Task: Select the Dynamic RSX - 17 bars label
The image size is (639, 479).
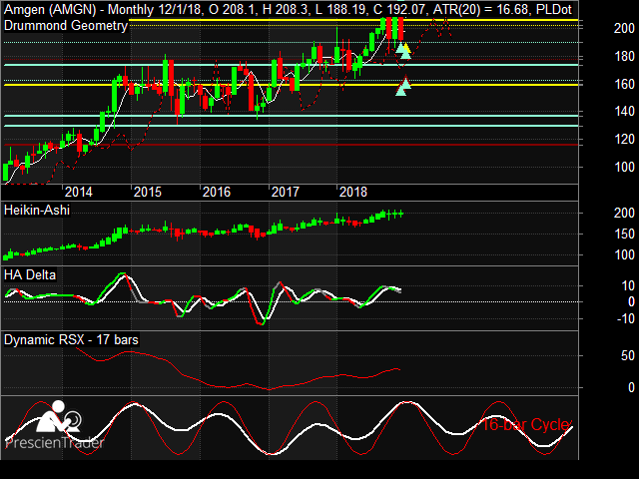Action: pos(71,339)
